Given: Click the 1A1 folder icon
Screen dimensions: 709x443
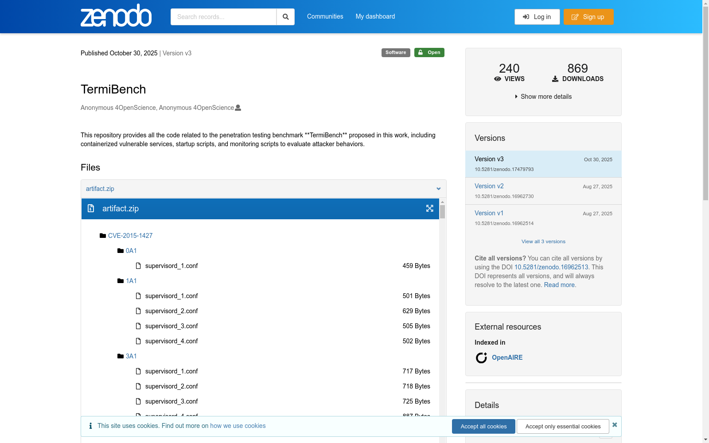Looking at the screenshot, I should coord(121,281).
